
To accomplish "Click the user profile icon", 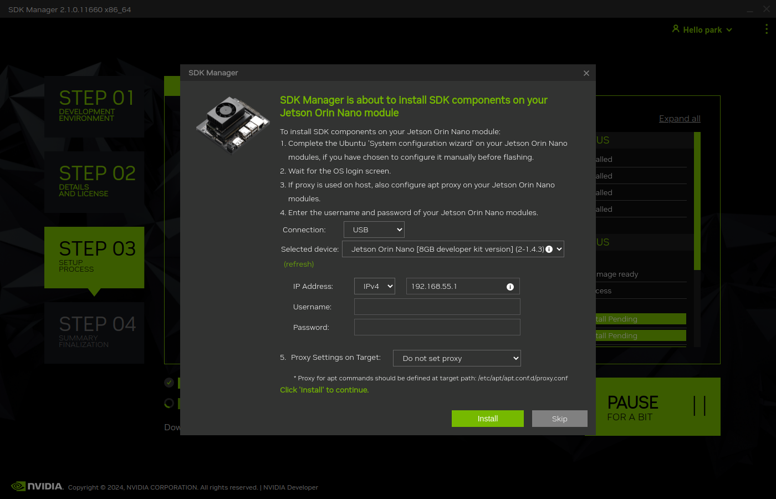I will [x=676, y=29].
